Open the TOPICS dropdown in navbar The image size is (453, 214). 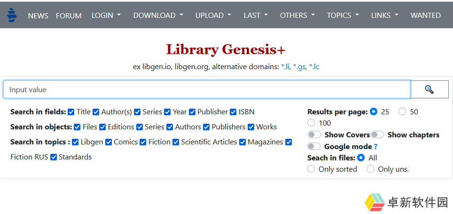pos(343,16)
